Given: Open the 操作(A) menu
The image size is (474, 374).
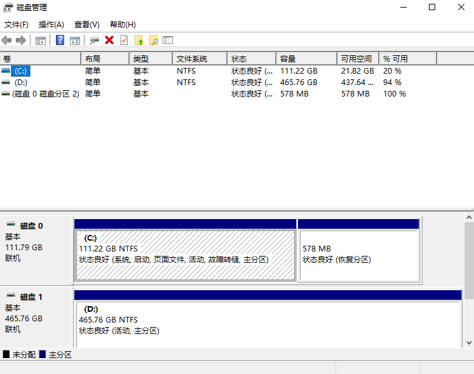Looking at the screenshot, I should (x=51, y=25).
